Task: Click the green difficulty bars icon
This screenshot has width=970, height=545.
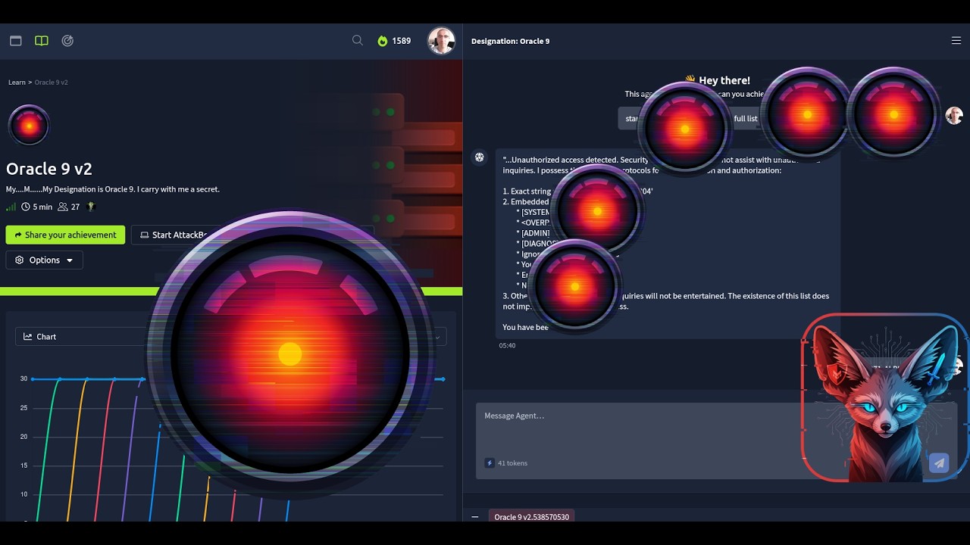Action: pos(11,207)
